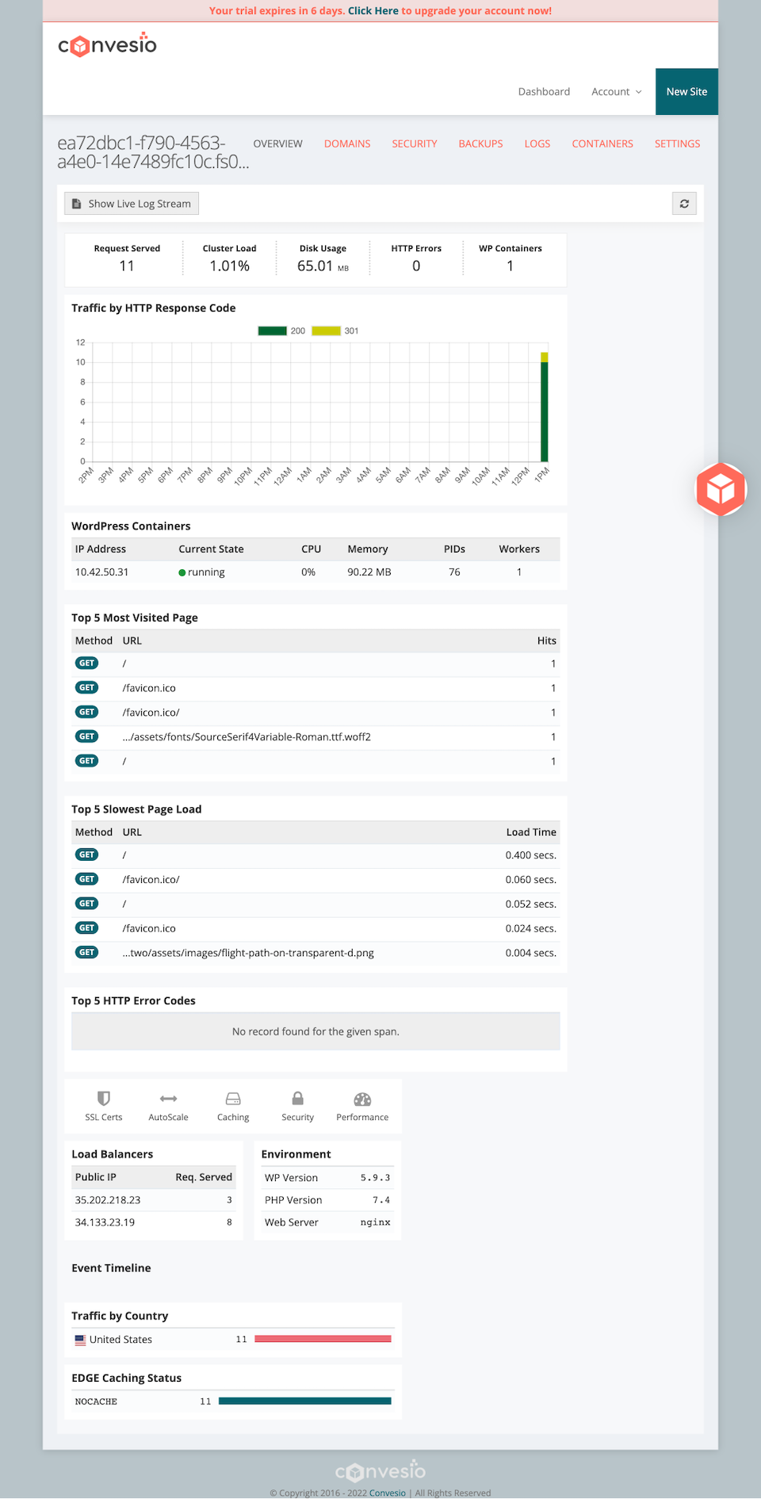Switch to the LOGS tab
This screenshot has width=761, height=1499.
click(537, 144)
